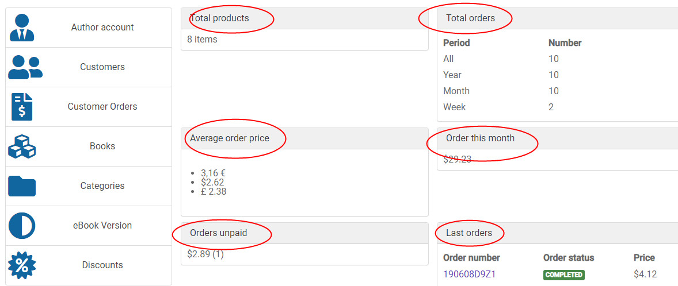The width and height of the screenshot is (678, 286).
Task: Click the Categories folder icon
Action: pyautogui.click(x=22, y=186)
